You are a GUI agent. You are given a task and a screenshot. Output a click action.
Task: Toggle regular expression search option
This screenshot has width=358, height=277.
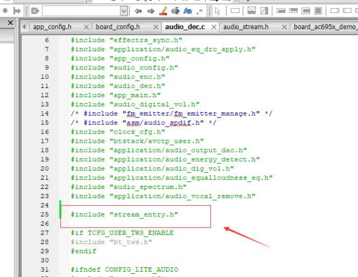click(x=200, y=11)
